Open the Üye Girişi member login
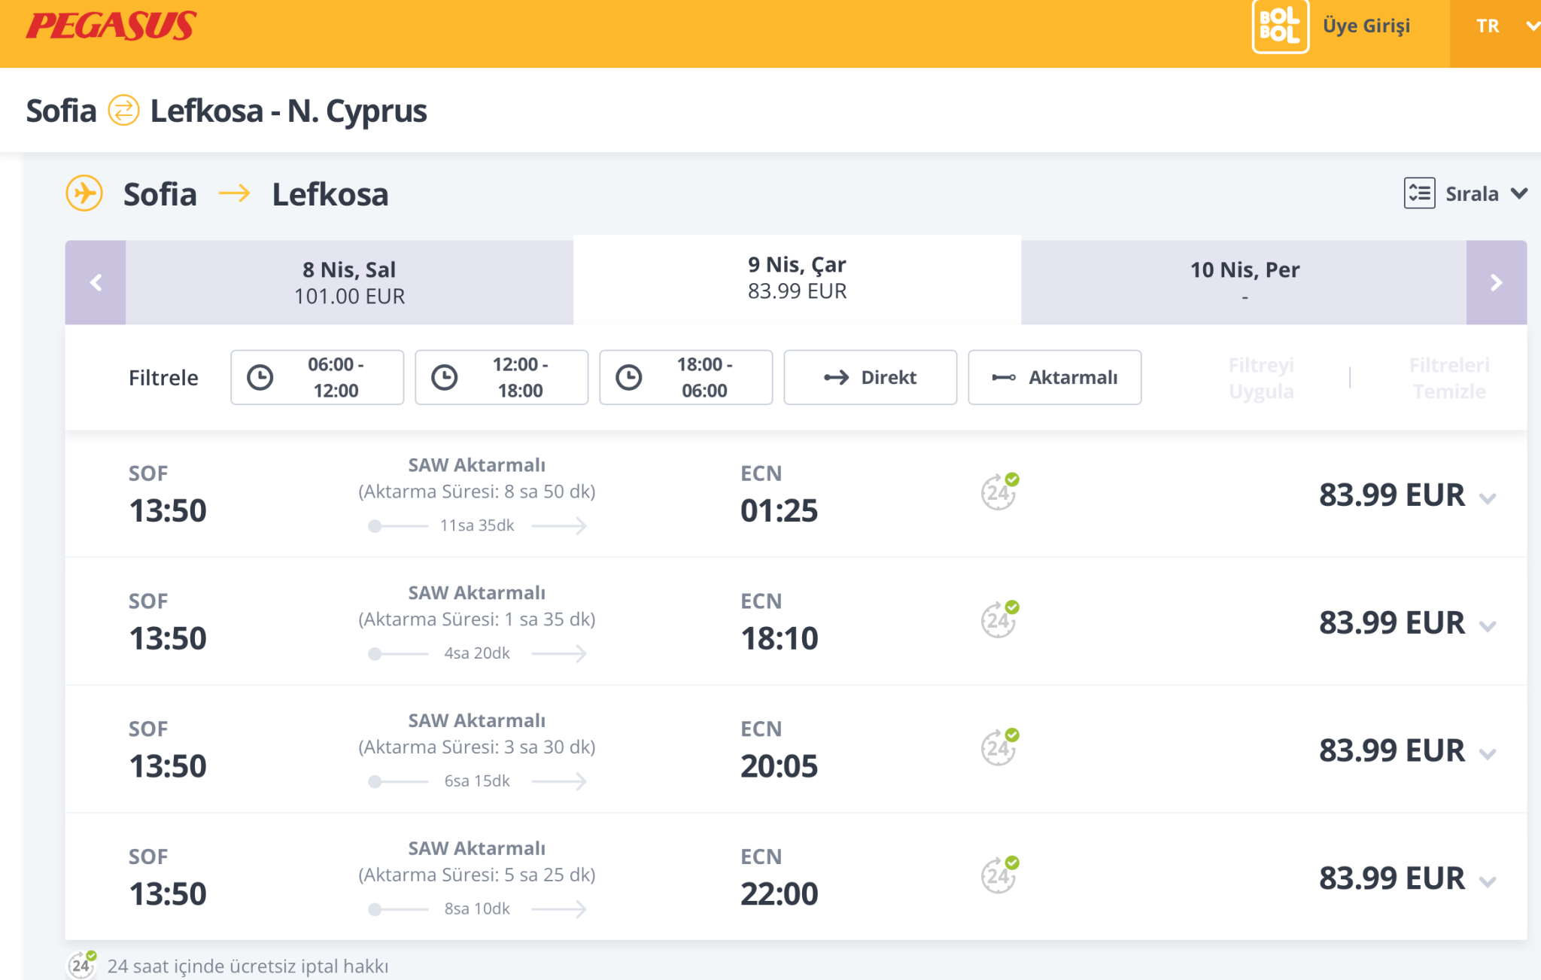The image size is (1541, 980). point(1366,26)
